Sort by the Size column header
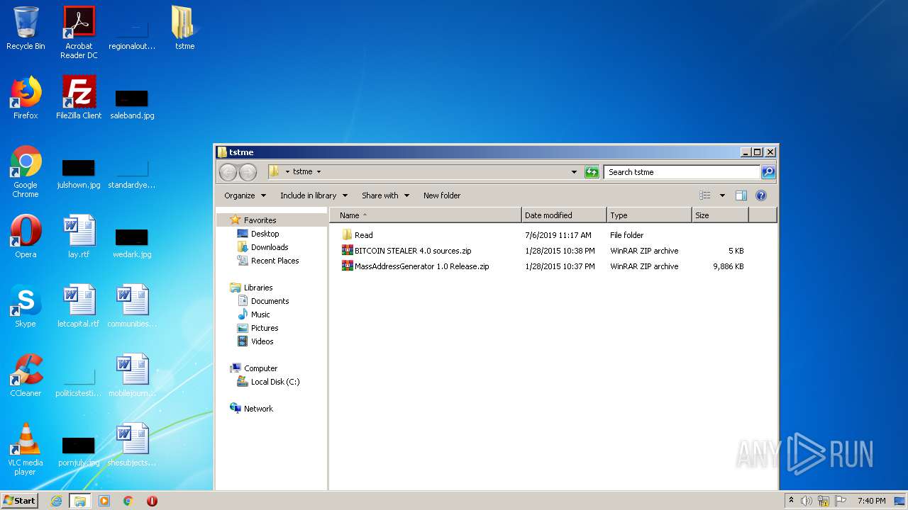908x510 pixels. [x=720, y=215]
